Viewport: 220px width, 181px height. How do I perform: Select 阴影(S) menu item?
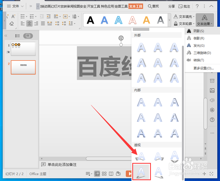click(202, 31)
